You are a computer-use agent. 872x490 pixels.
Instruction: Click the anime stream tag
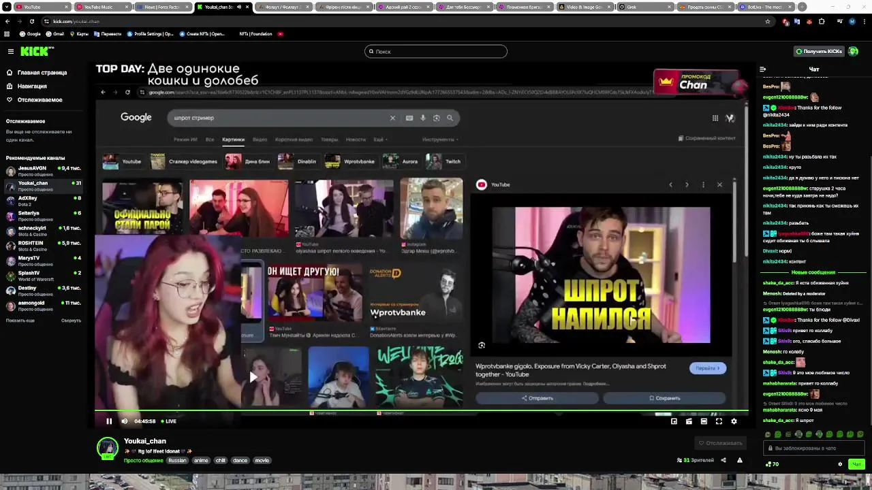click(x=201, y=461)
